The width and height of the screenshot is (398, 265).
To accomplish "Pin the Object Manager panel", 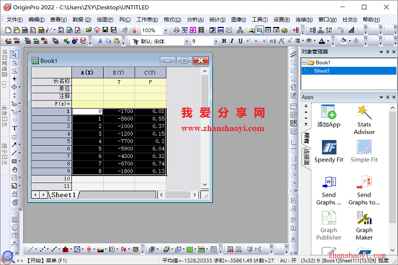I will point(387,51).
